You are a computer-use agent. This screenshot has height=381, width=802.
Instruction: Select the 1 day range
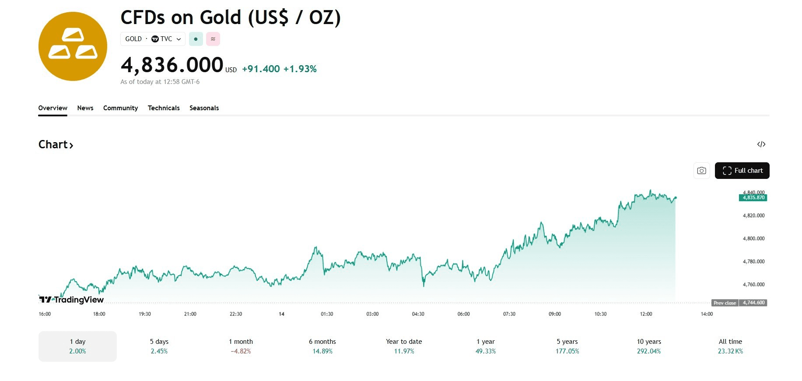coord(77,346)
